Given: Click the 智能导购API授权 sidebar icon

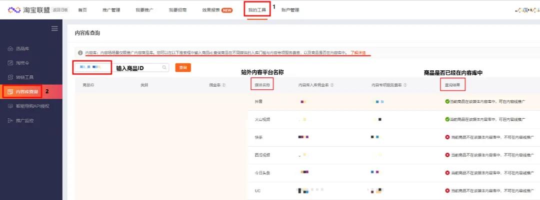Looking at the screenshot, I should pos(10,106).
